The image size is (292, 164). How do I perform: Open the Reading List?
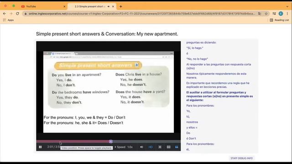click(279, 20)
